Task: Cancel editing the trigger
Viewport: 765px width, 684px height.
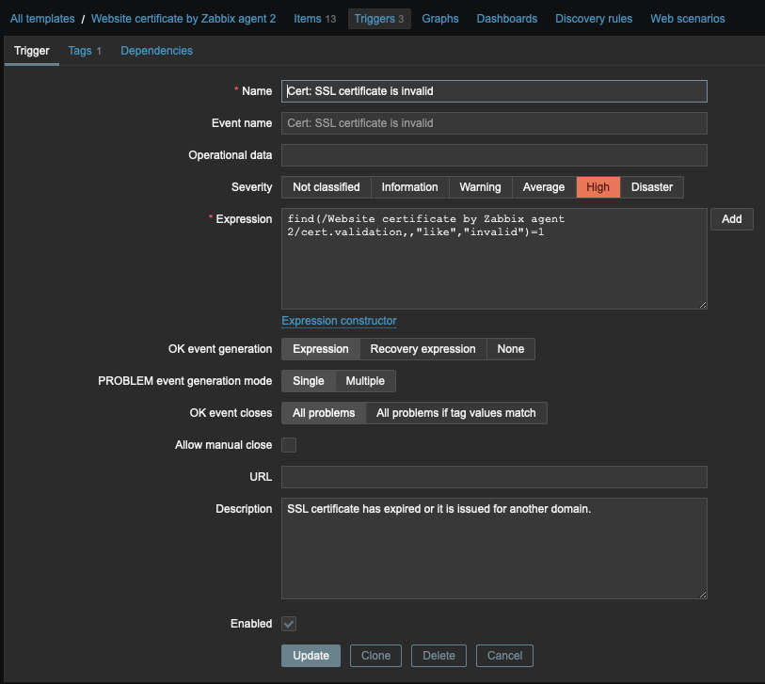Action: pos(504,656)
